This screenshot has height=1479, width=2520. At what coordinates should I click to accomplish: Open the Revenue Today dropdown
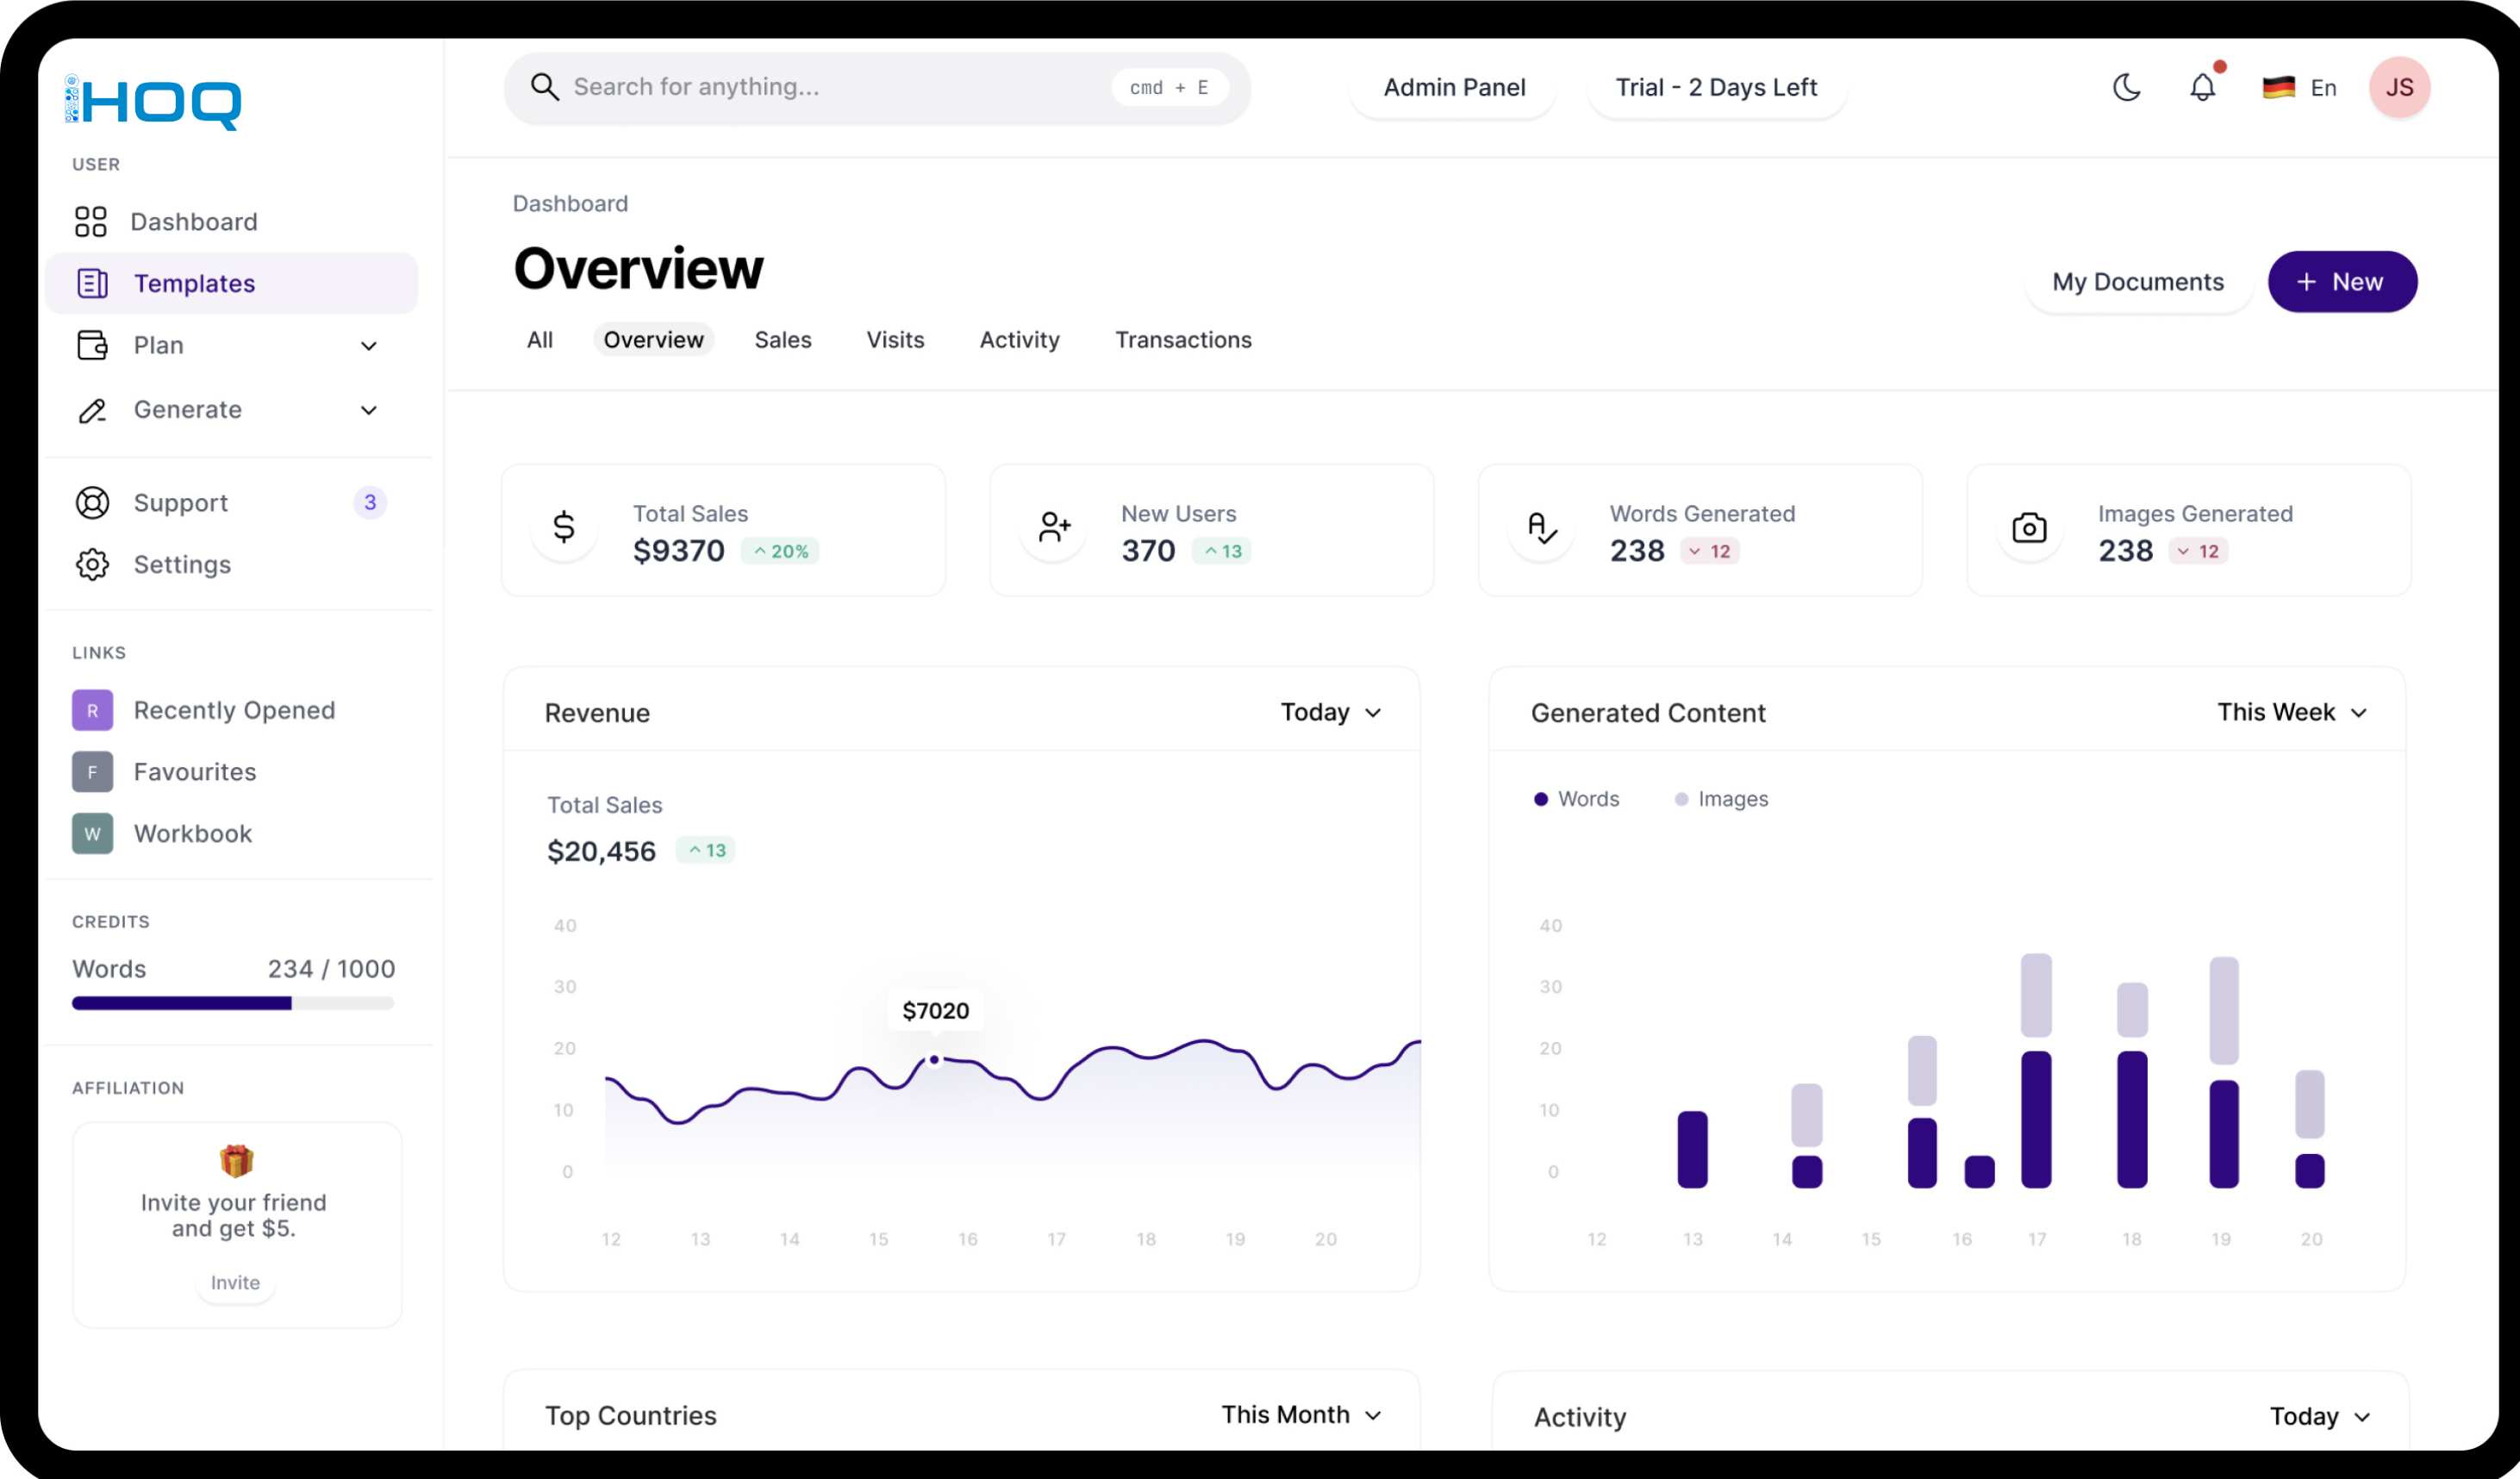coord(1331,712)
